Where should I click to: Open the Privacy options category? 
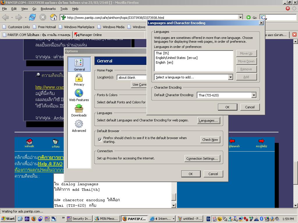coord(79,80)
